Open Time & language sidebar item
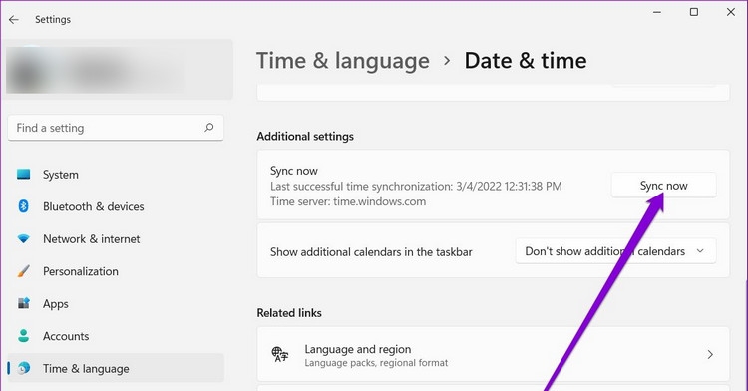The image size is (748, 391). 116,368
